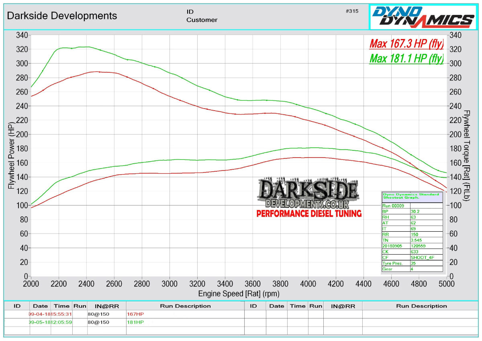Select the green Max 181.1 HP label
The width and height of the screenshot is (482, 341).
pyautogui.click(x=406, y=59)
